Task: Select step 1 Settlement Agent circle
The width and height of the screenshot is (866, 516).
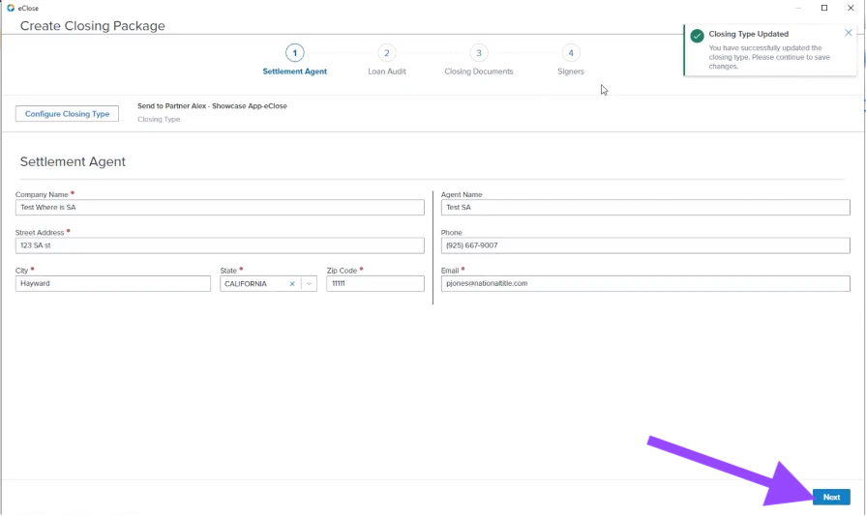Action: (x=294, y=53)
